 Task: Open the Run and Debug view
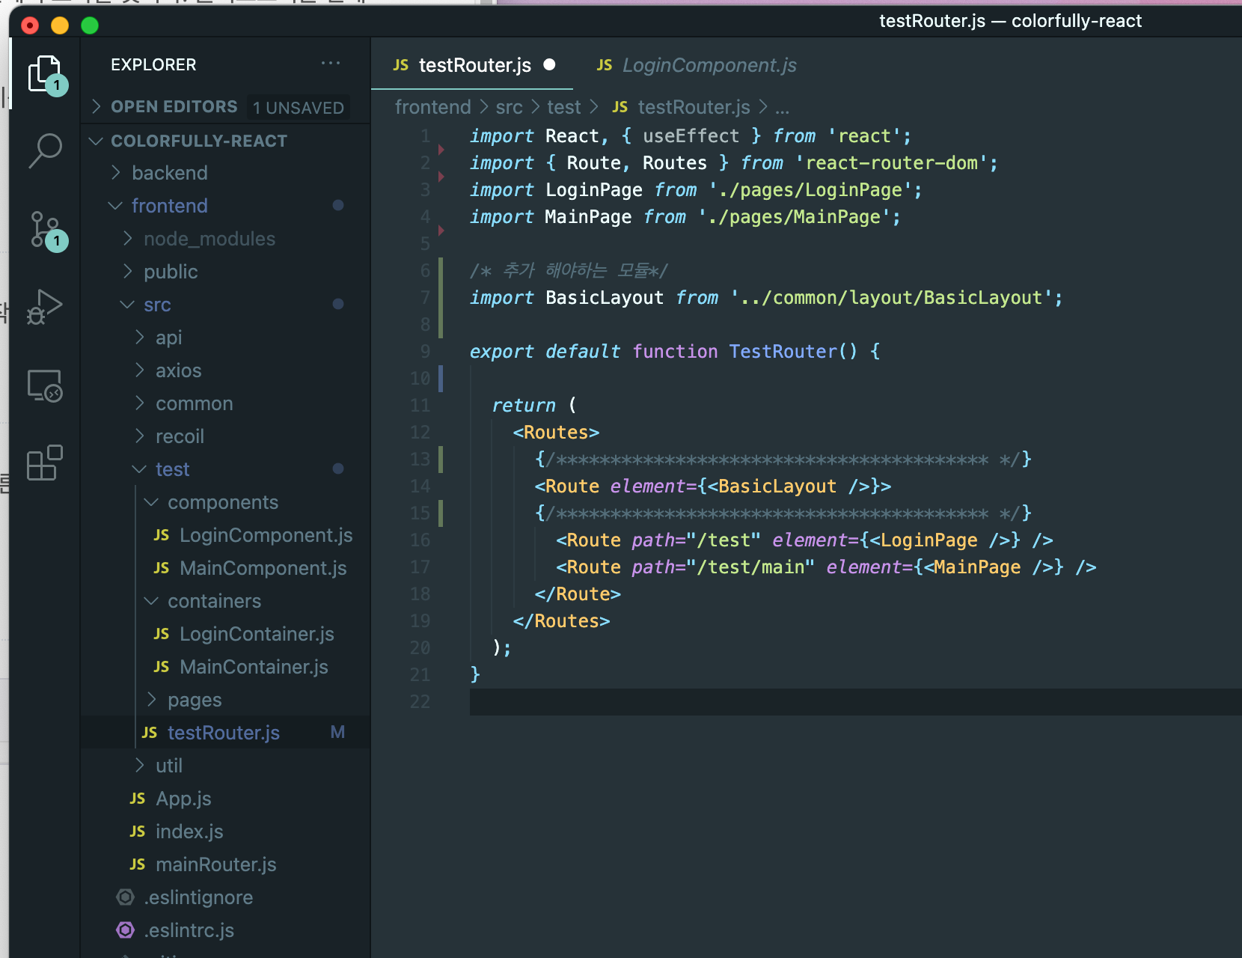point(45,308)
